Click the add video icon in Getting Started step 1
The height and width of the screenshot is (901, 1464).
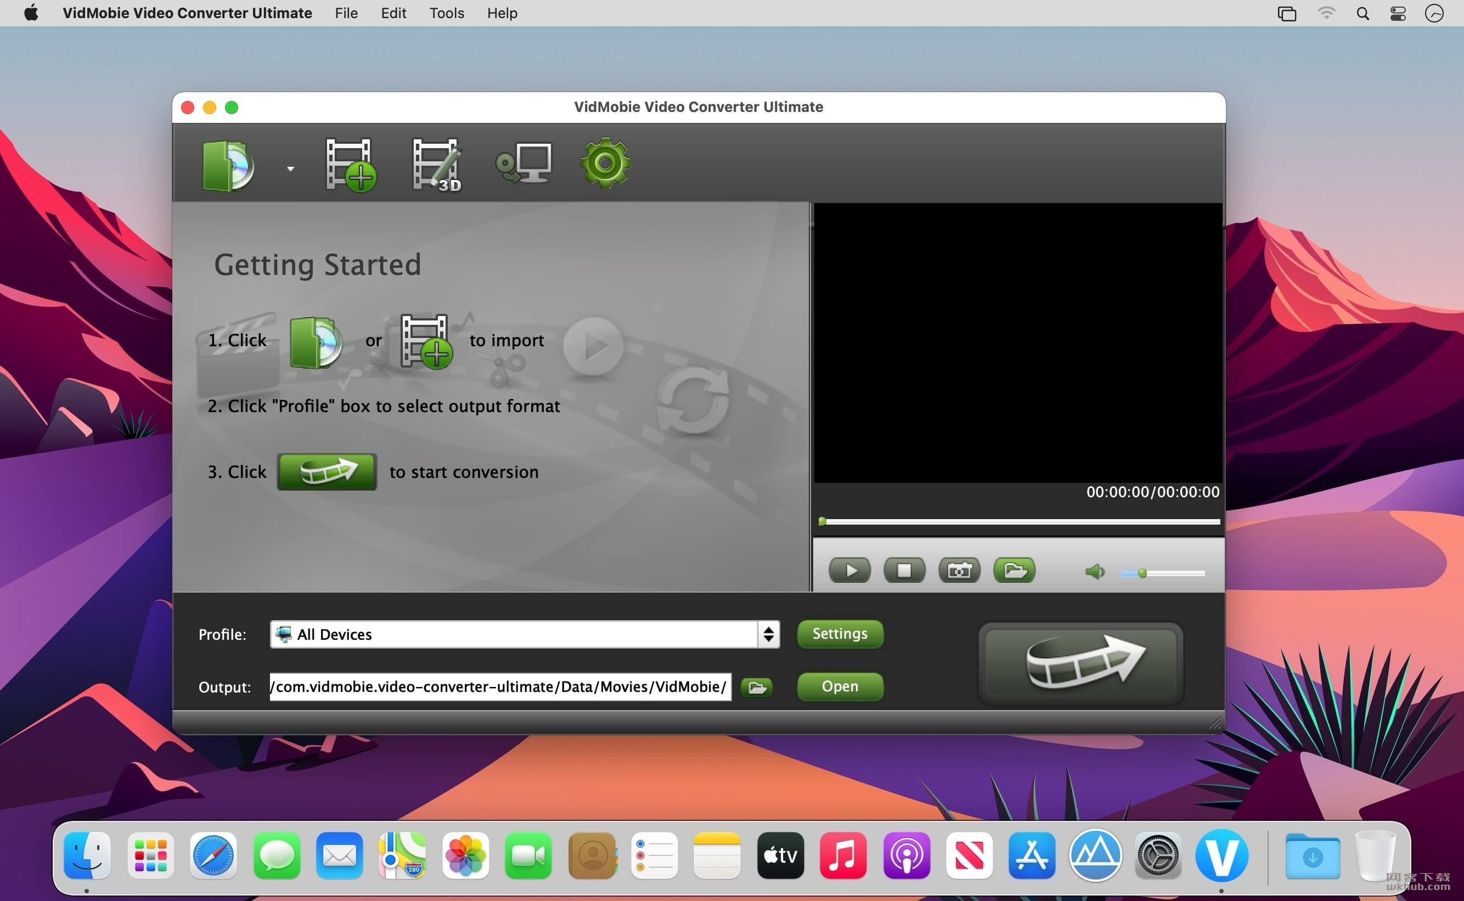426,341
